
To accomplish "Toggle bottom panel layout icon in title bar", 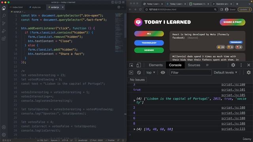I will tap(116, 2).
